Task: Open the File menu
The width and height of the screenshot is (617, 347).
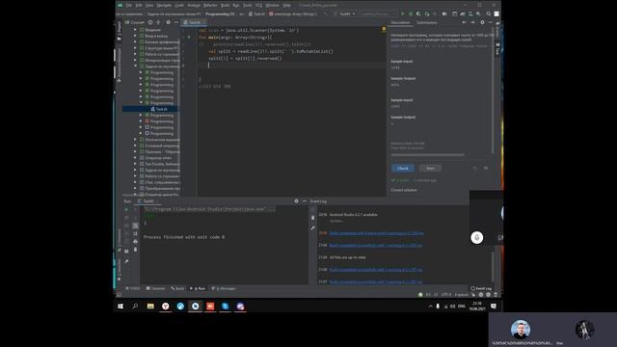Action: pos(128,5)
